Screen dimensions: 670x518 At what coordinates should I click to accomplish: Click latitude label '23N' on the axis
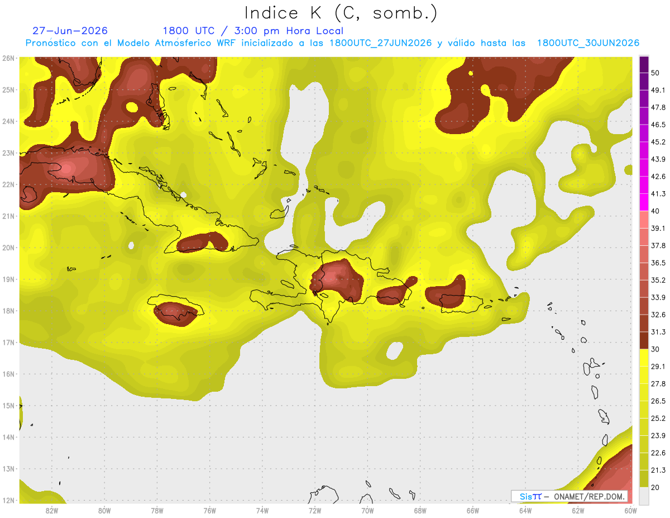coord(8,153)
